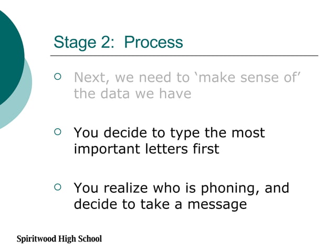335x251 pixels.
Task: Click the word 'letters' in second bullet
Action: point(154,149)
